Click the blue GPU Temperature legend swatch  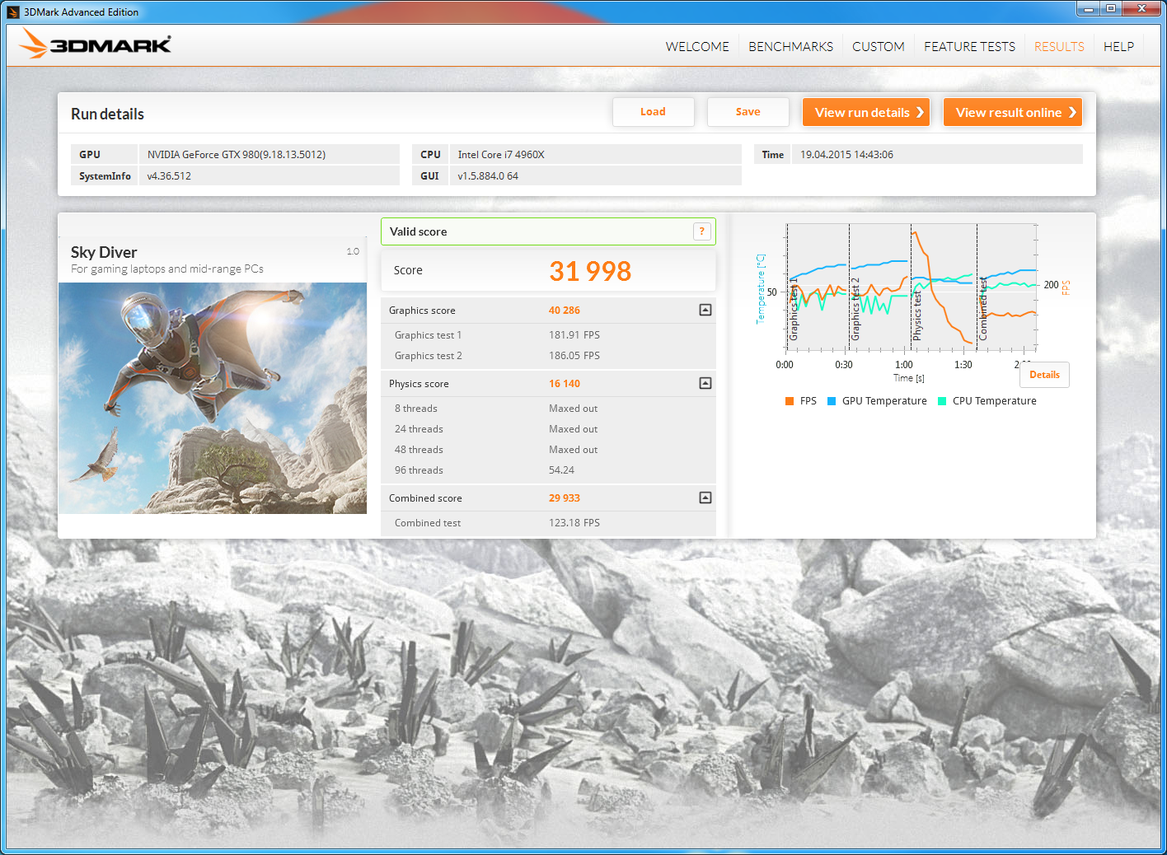(832, 401)
